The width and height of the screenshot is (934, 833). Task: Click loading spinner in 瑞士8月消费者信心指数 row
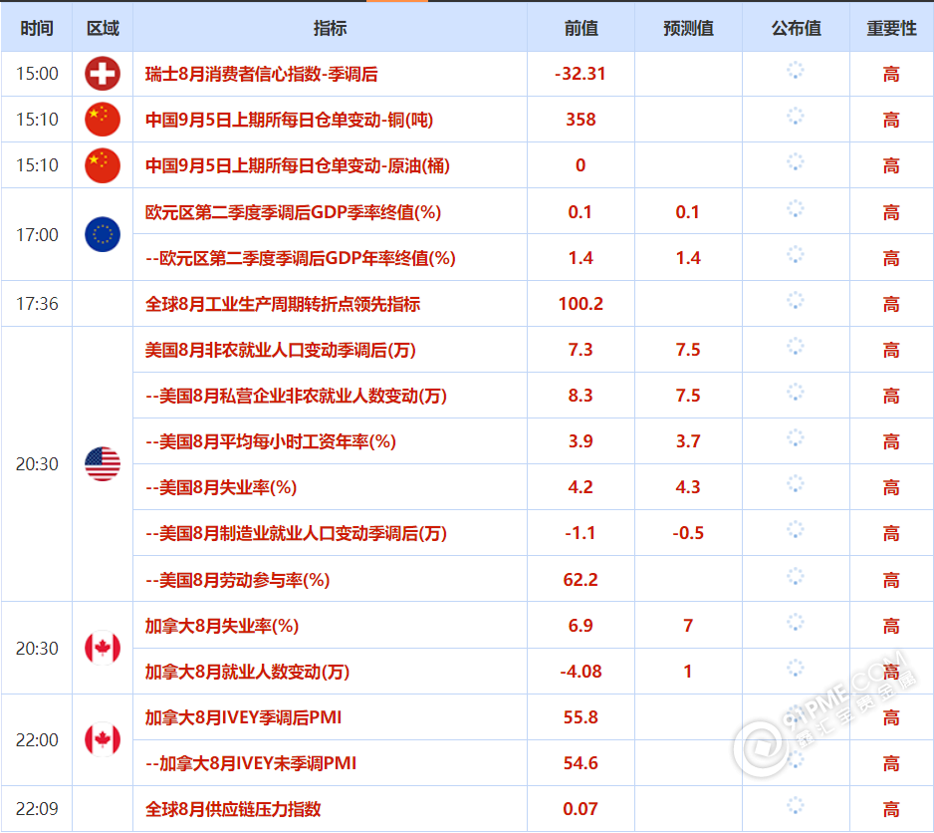[x=796, y=71]
